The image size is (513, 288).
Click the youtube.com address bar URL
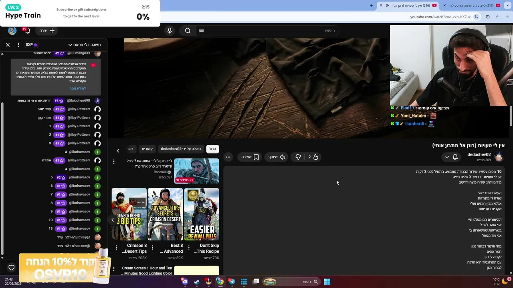coord(440,17)
